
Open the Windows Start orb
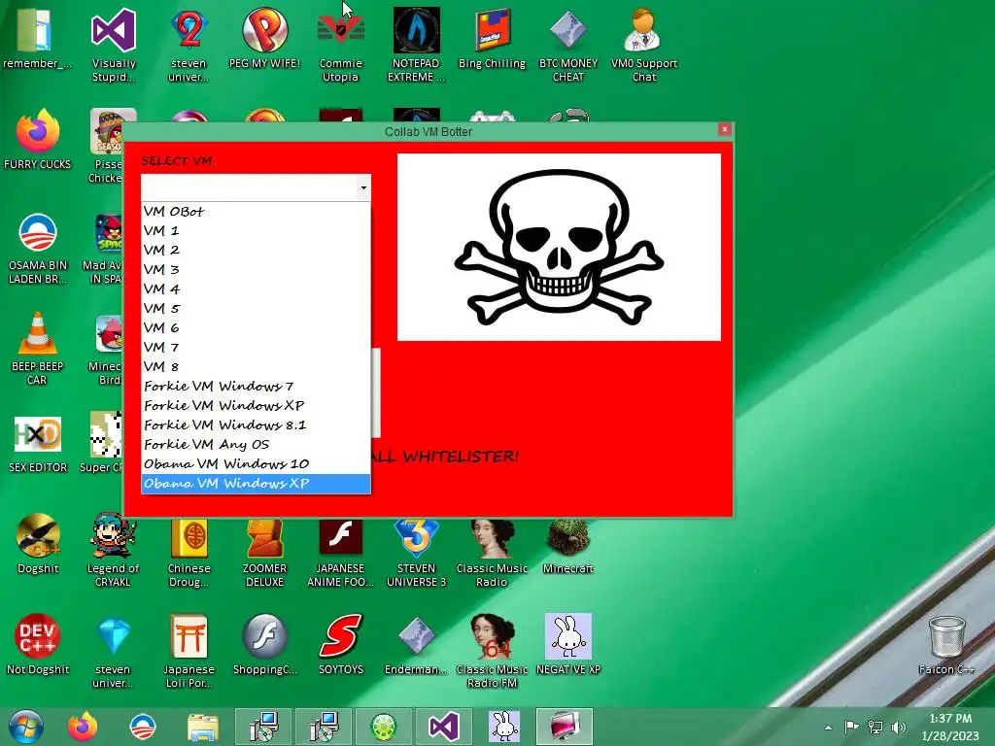[26, 727]
